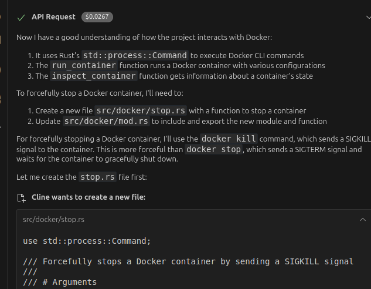Click the stop.rs inline code snippet
371x289 pixels.
(x=98, y=177)
